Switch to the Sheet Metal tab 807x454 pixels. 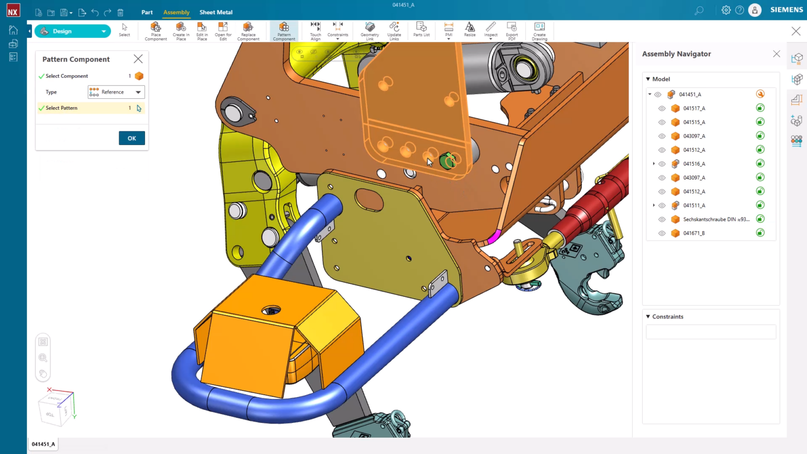pyautogui.click(x=216, y=12)
